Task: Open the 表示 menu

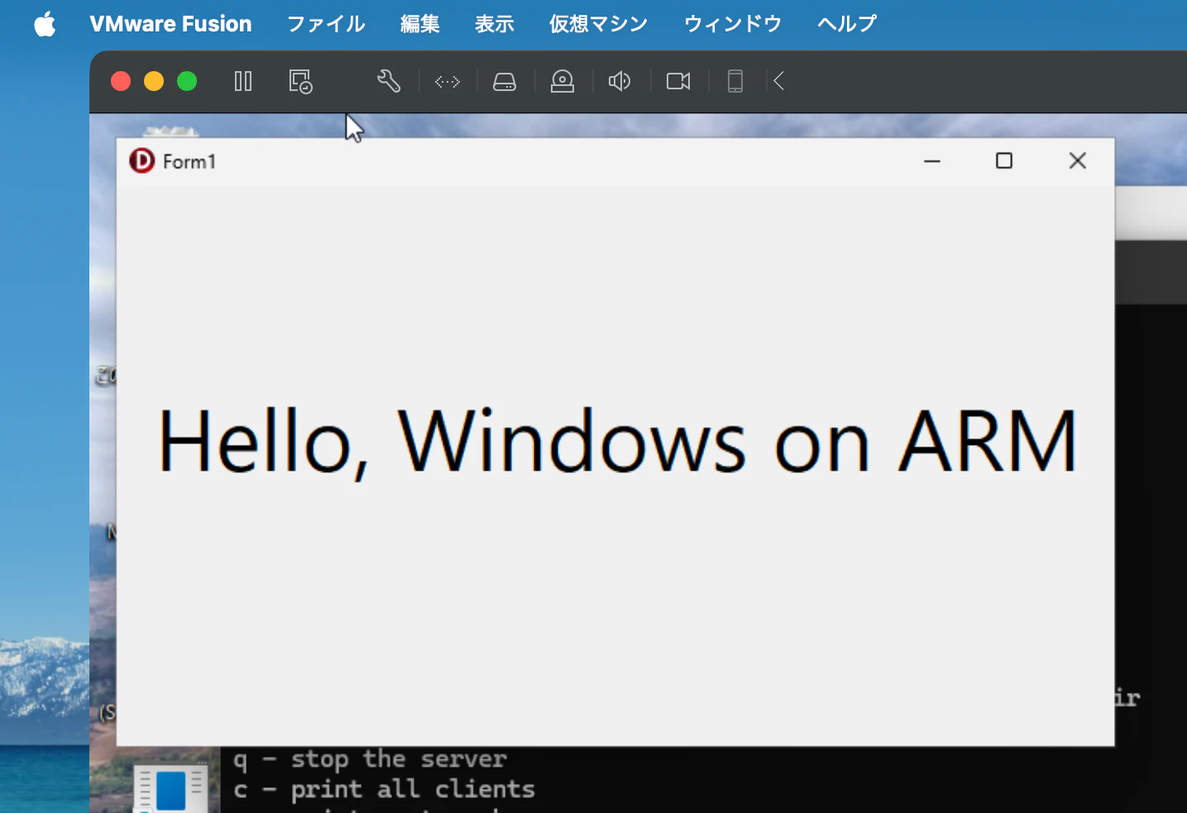Action: [x=495, y=24]
